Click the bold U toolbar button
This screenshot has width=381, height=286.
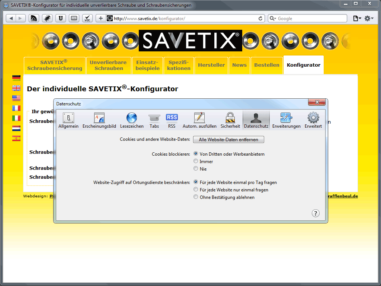tap(61, 19)
